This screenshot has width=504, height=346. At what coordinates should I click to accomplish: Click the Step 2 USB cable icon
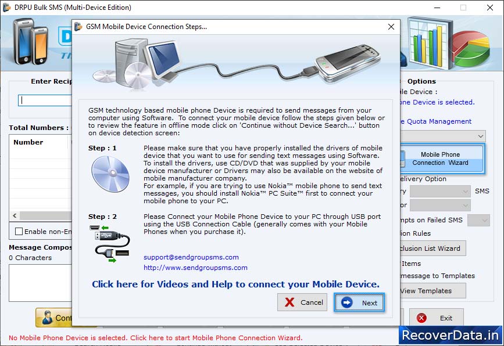click(x=110, y=243)
